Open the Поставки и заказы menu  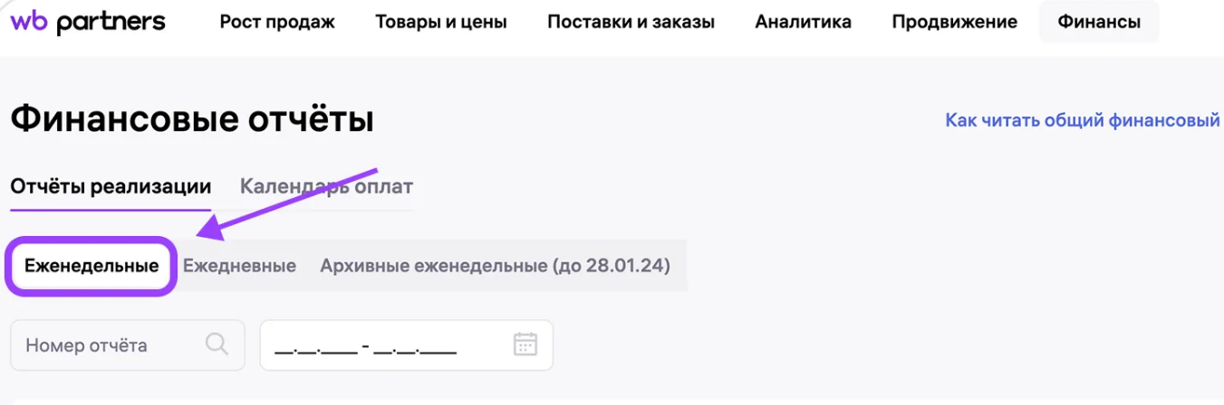tap(631, 22)
